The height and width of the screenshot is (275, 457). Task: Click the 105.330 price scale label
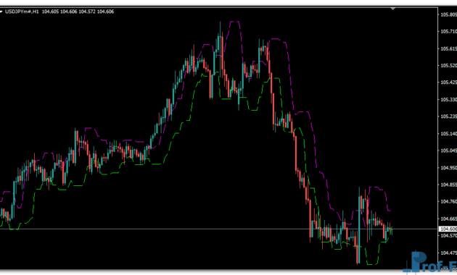pos(448,99)
